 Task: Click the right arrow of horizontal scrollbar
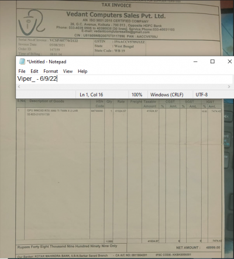pyautogui.click(x=229, y=87)
